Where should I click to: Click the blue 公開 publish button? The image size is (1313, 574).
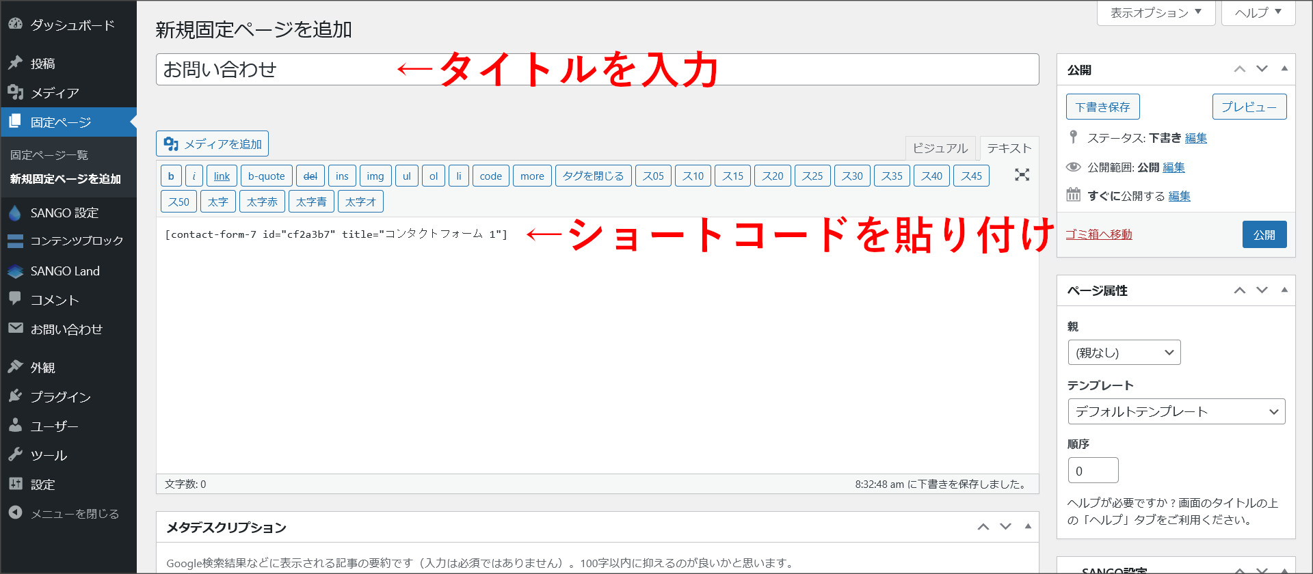[1264, 234]
